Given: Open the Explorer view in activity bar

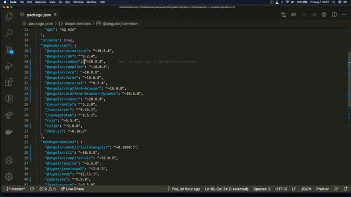Looking at the screenshot, I should coord(9,16).
